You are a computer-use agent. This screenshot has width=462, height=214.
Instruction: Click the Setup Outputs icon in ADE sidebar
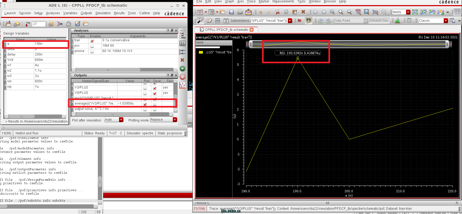click(182, 52)
